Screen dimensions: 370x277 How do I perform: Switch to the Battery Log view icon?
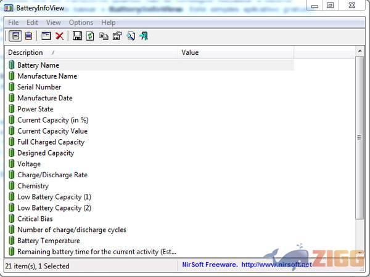[x=28, y=36]
